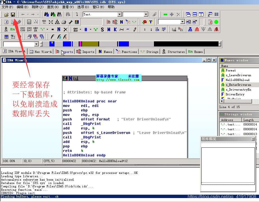Expand the forward arrow history dropdown
Image resolution: width=259 pixels, height=202 pixels.
(x=38, y=15)
